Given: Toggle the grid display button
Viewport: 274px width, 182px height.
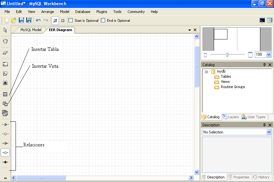Looking at the screenshot, I should (63, 20).
